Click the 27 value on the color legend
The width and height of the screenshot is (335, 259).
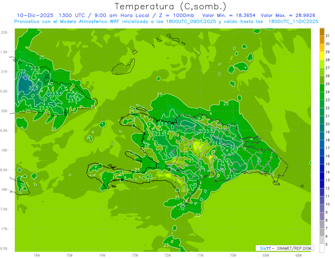pos(328,68)
